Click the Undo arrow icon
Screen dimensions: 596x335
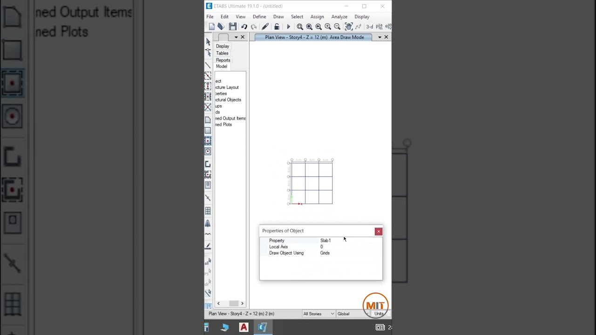pos(244,27)
